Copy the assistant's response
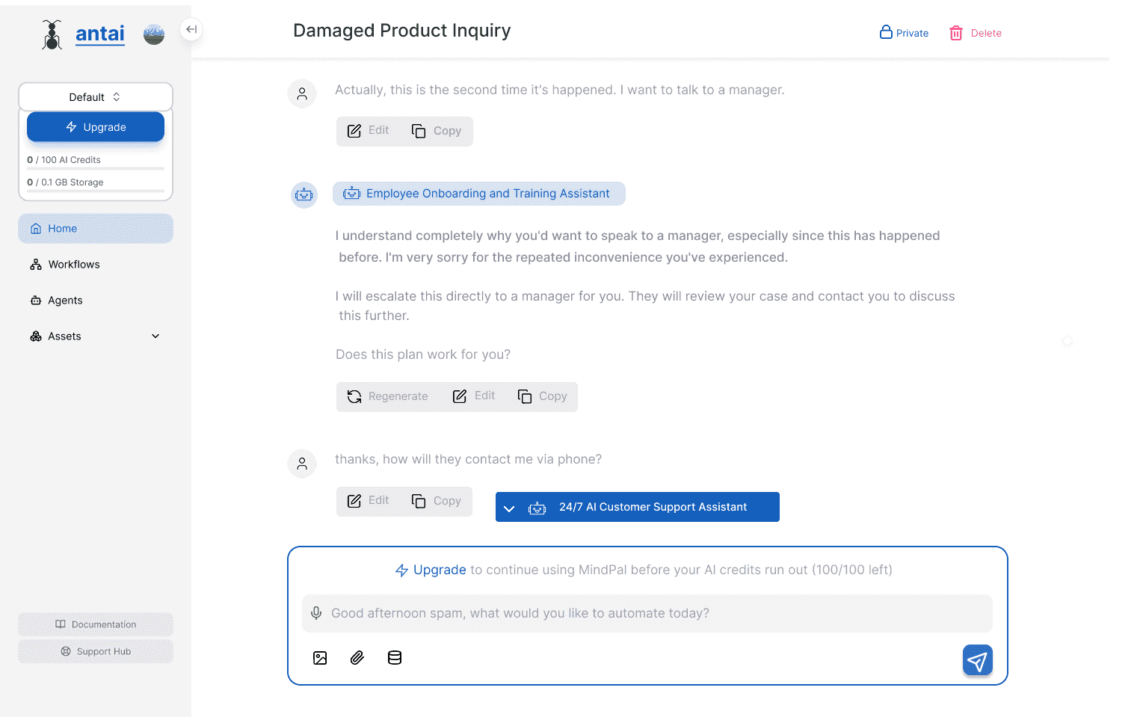The height and width of the screenshot is (717, 1146). [543, 396]
